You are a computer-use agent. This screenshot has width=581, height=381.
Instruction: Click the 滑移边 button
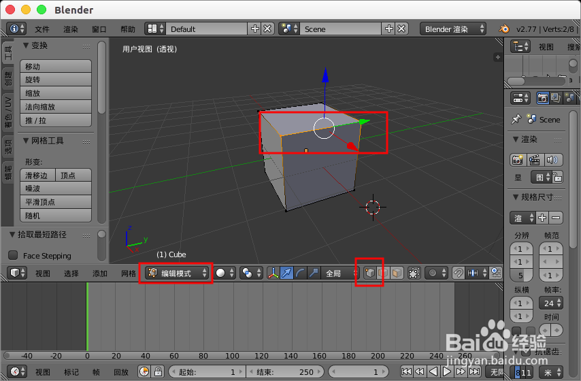(x=38, y=175)
